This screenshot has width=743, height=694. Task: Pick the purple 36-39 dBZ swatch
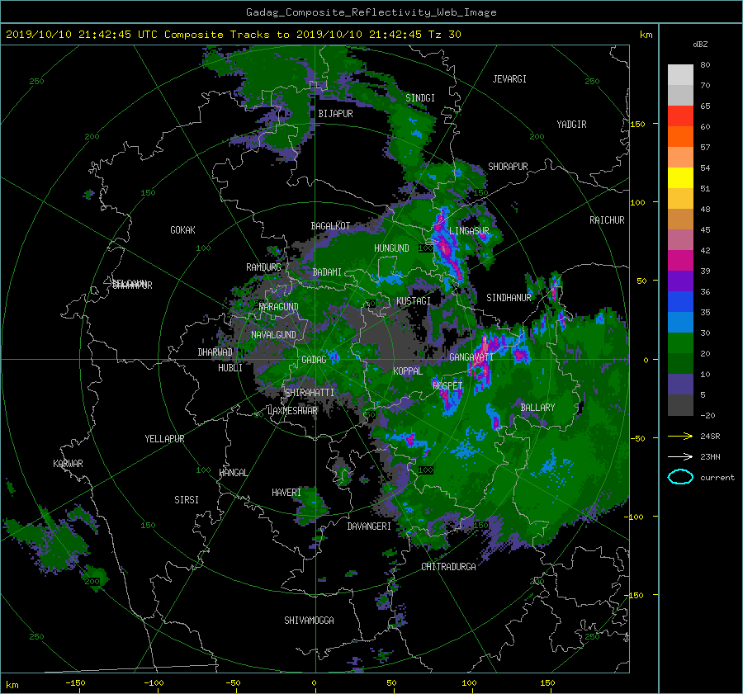[x=680, y=281]
